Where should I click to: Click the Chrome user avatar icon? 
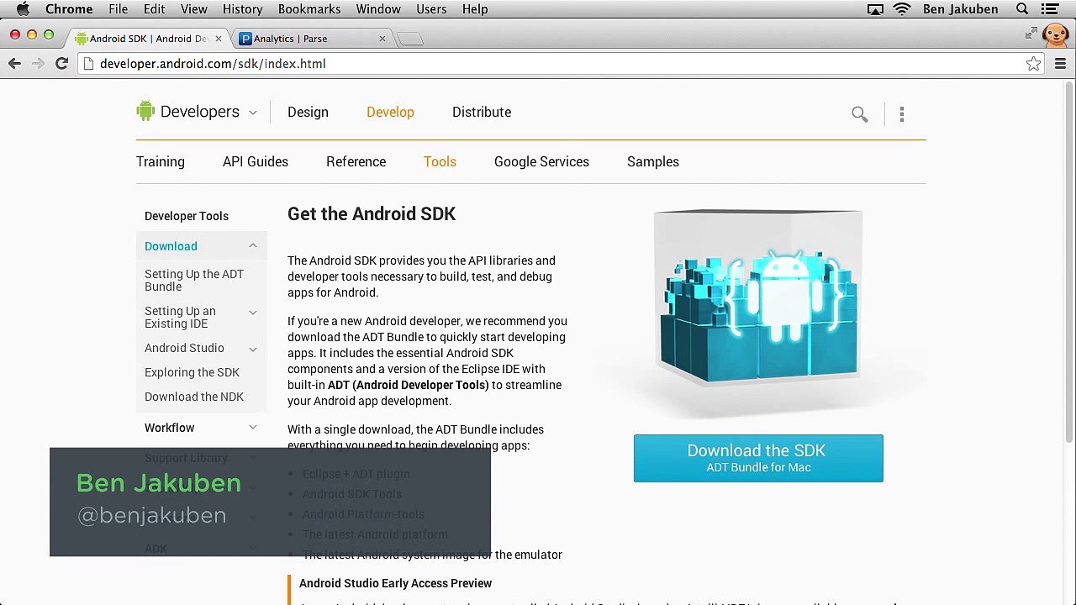click(x=1055, y=34)
